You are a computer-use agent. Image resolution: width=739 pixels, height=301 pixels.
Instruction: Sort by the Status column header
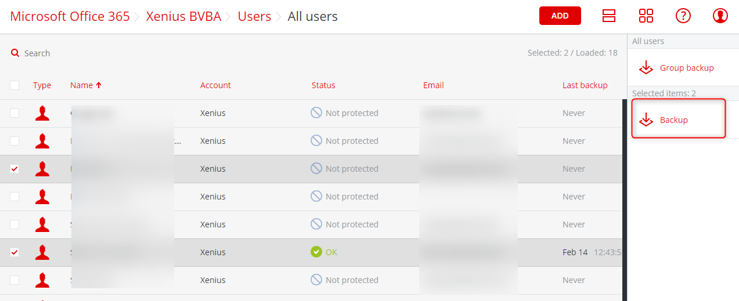[323, 85]
